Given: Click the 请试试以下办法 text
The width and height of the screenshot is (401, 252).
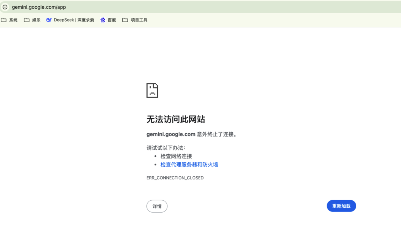Looking at the screenshot, I should (x=166, y=148).
